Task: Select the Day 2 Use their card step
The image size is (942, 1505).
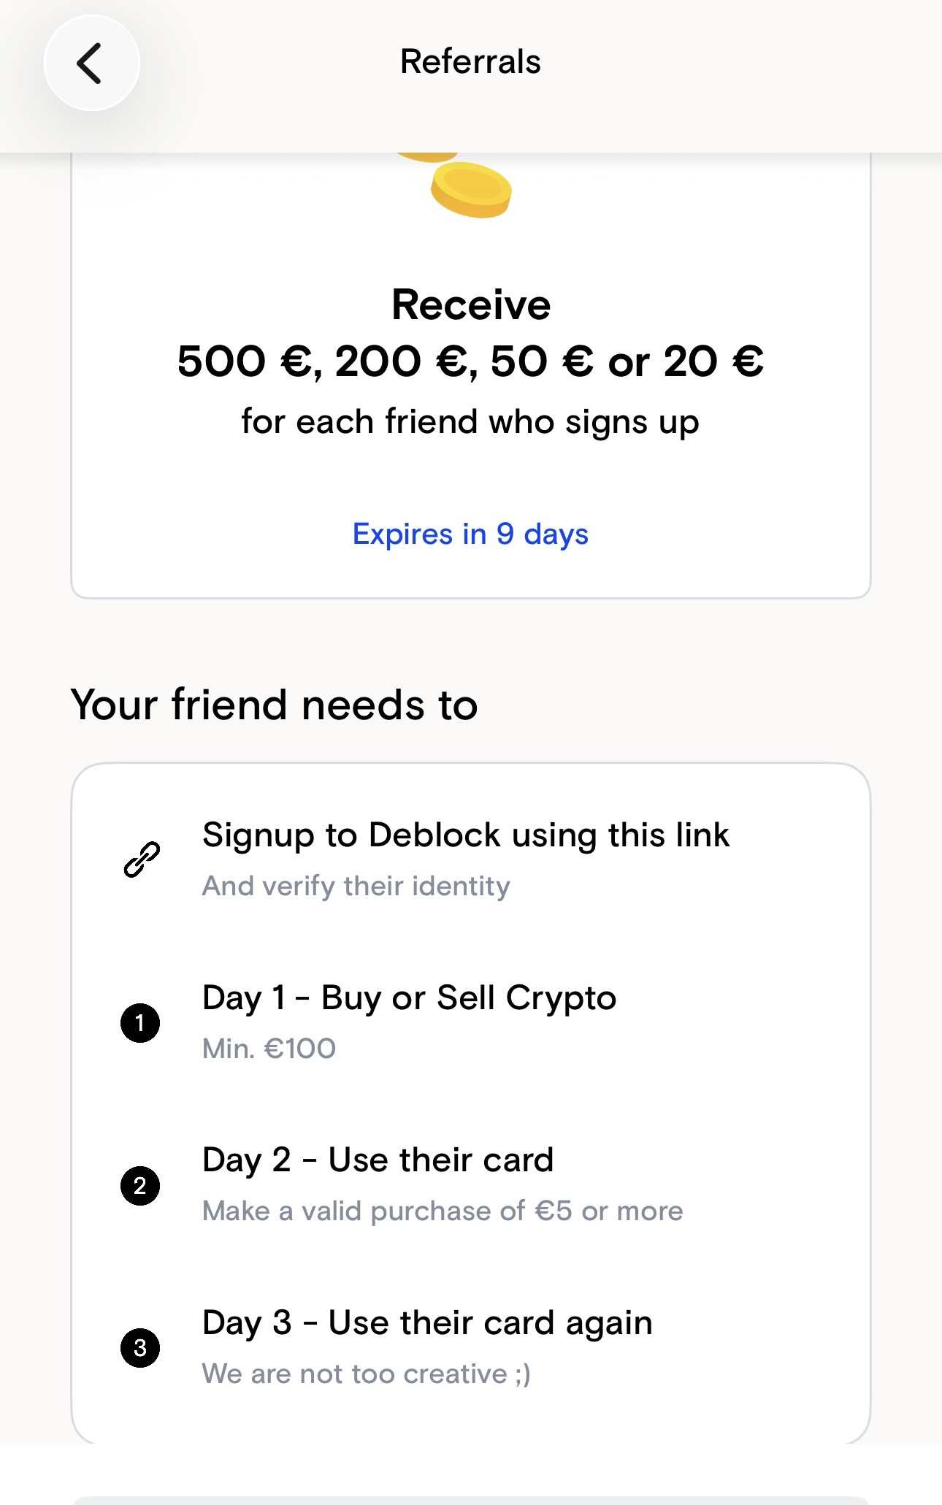Action: (x=378, y=1160)
